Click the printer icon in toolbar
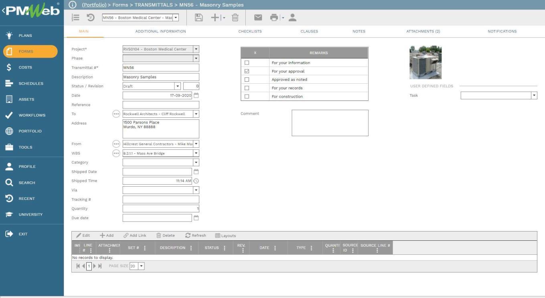545x298 pixels. (x=274, y=18)
